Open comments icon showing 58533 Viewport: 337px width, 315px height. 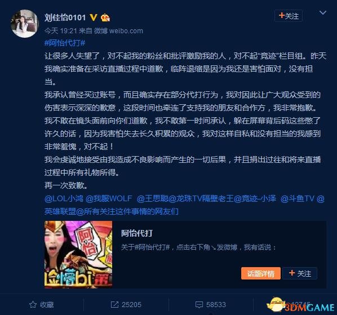click(199, 304)
